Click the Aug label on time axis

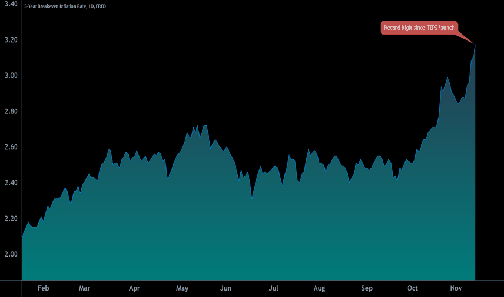[319, 288]
